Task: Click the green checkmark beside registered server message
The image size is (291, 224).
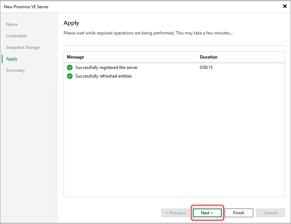Action: (x=70, y=67)
